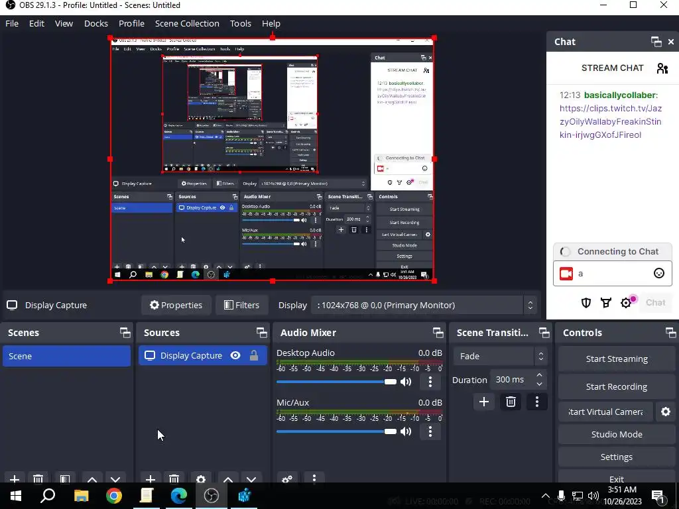Open Windows Start menu
Viewport: 679px width, 509px height.
coord(16,496)
